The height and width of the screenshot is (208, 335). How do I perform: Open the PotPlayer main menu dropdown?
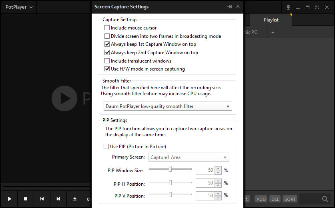tap(19, 7)
